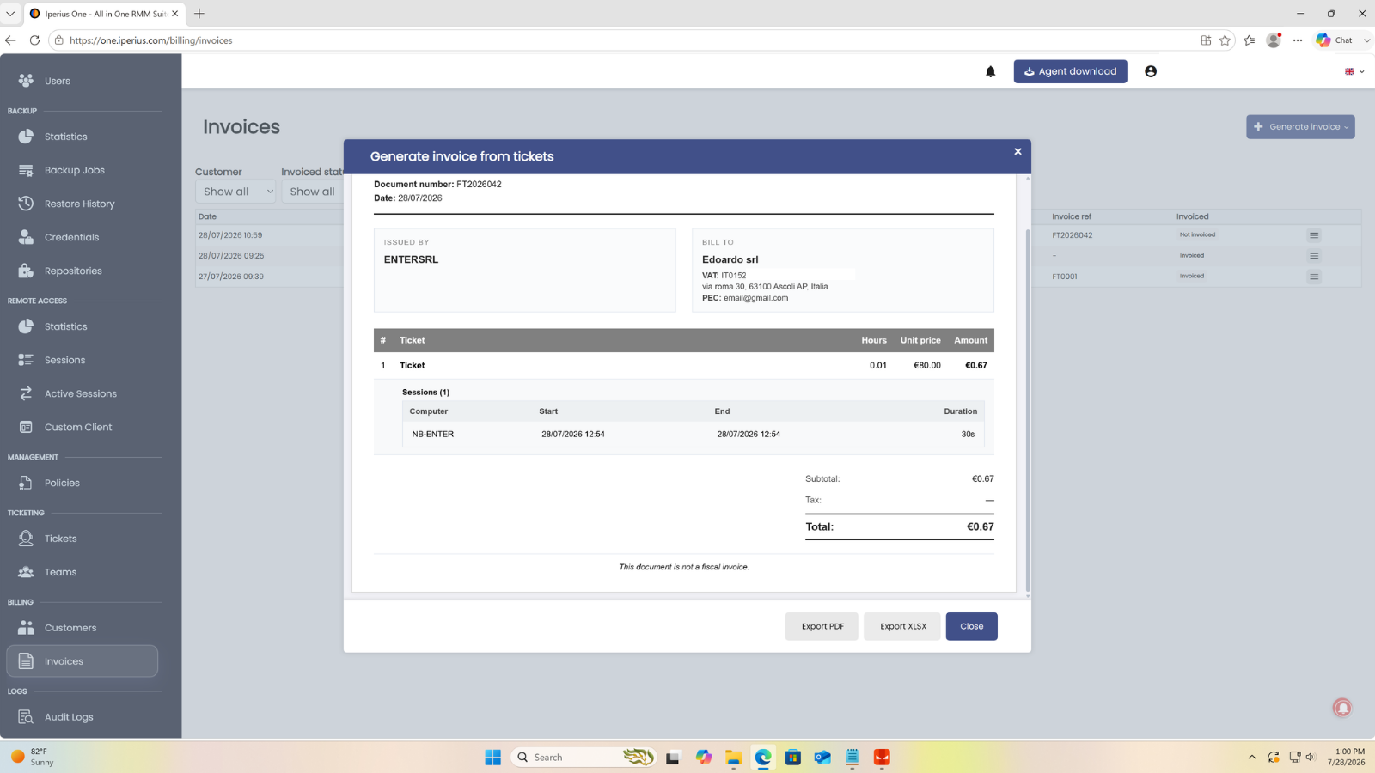Click the Total amount €0.67

(981, 526)
